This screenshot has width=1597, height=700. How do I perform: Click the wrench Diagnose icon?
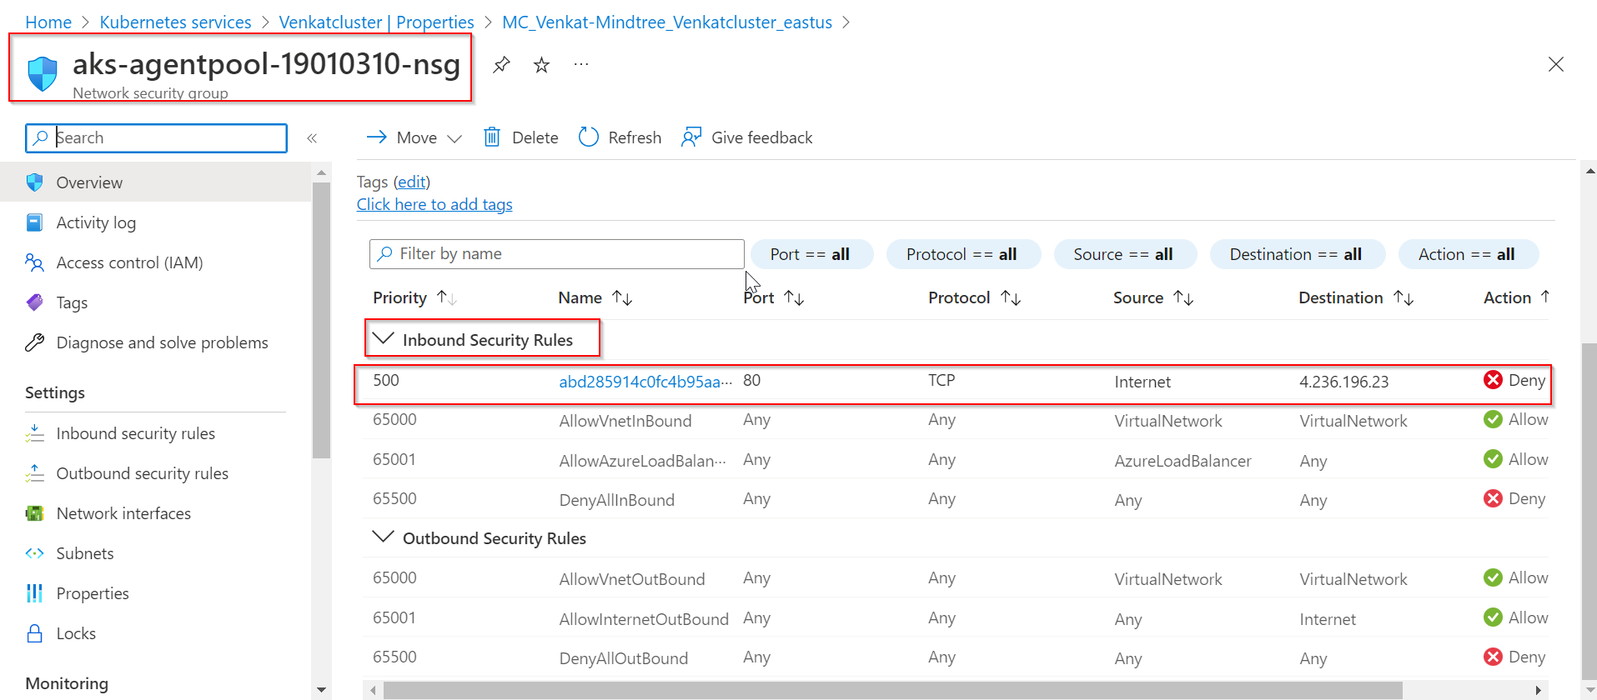34,342
